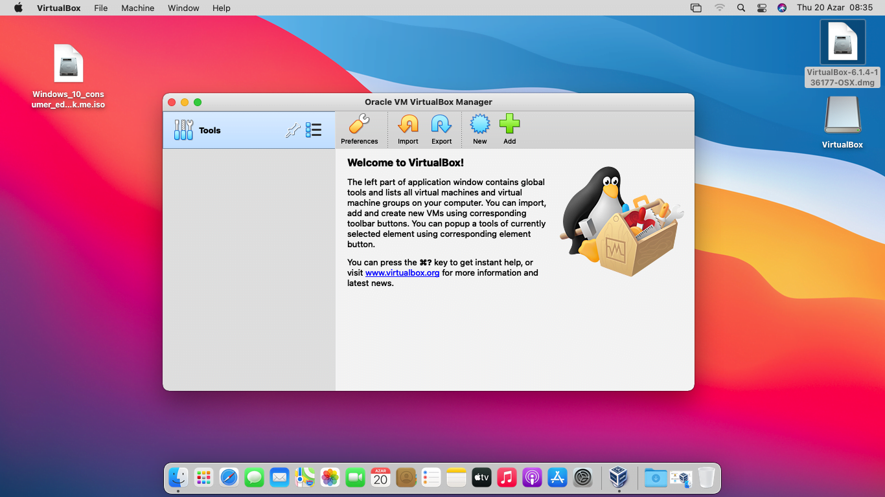885x497 pixels.
Task: Add an existing virtual machine
Action: (x=509, y=129)
